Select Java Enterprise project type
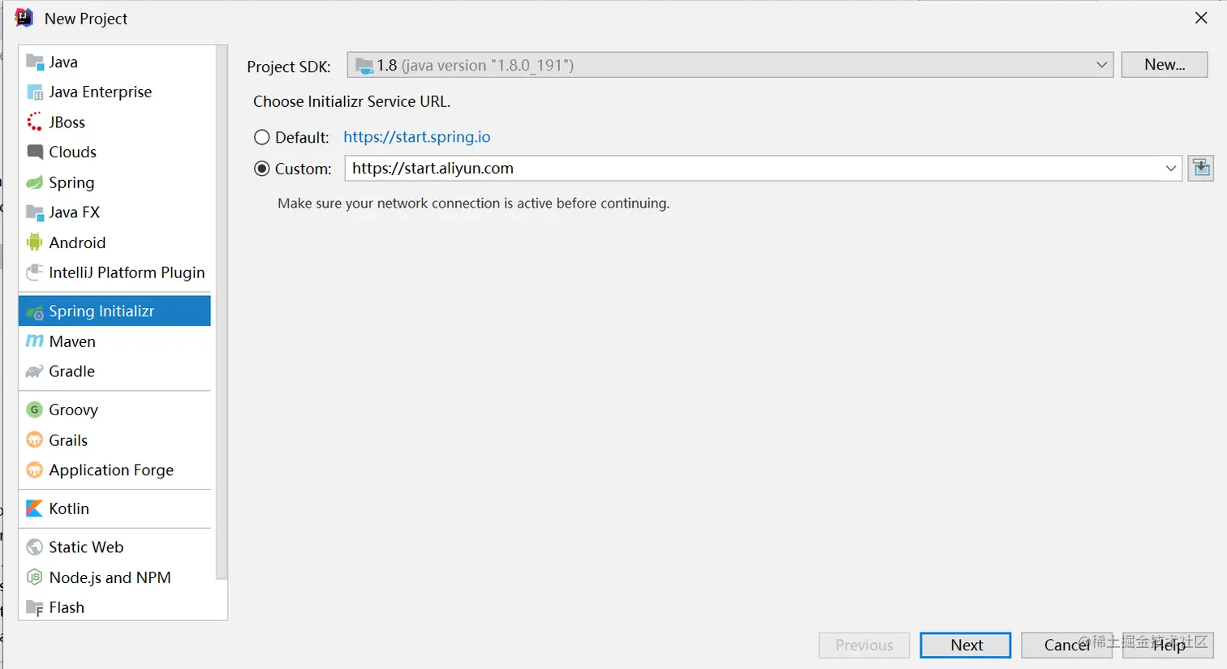 [114, 92]
